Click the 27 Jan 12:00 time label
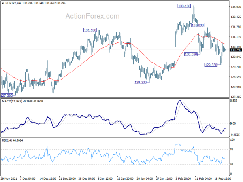 tap(164, 178)
